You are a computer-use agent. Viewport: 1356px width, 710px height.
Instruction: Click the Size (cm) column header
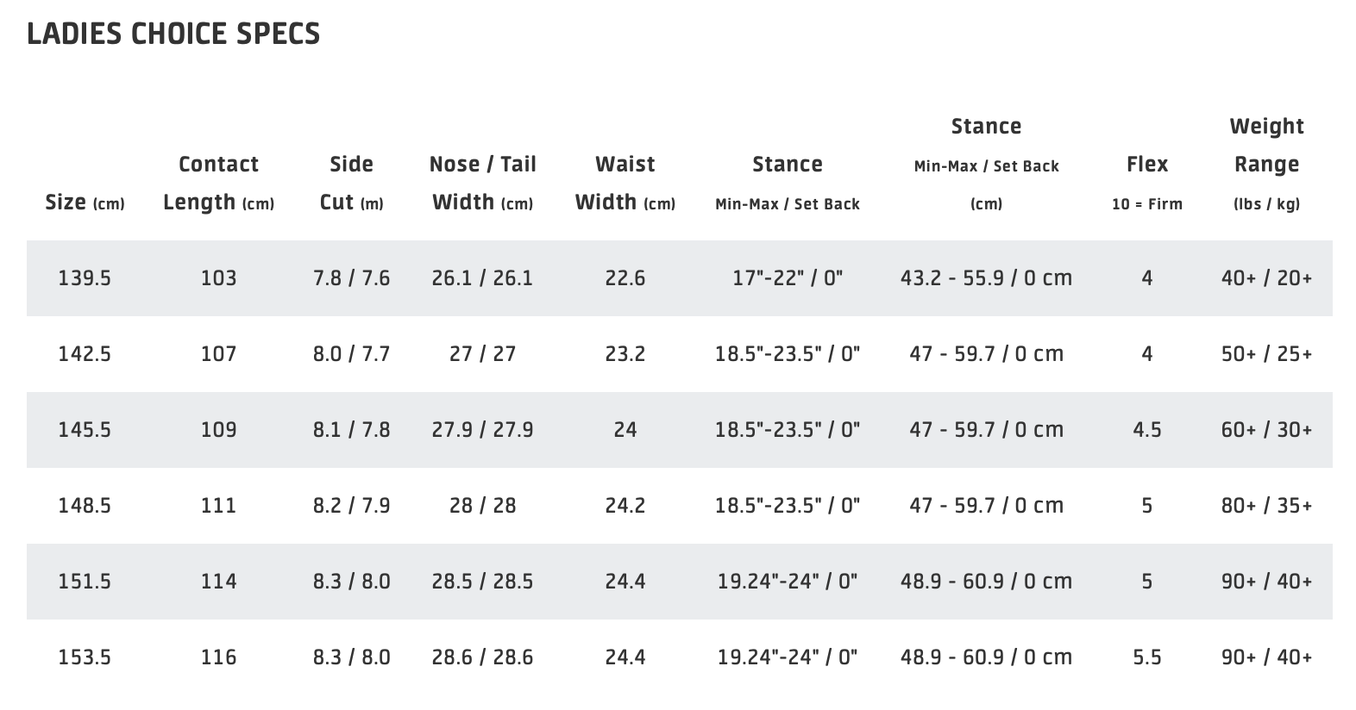tap(85, 202)
